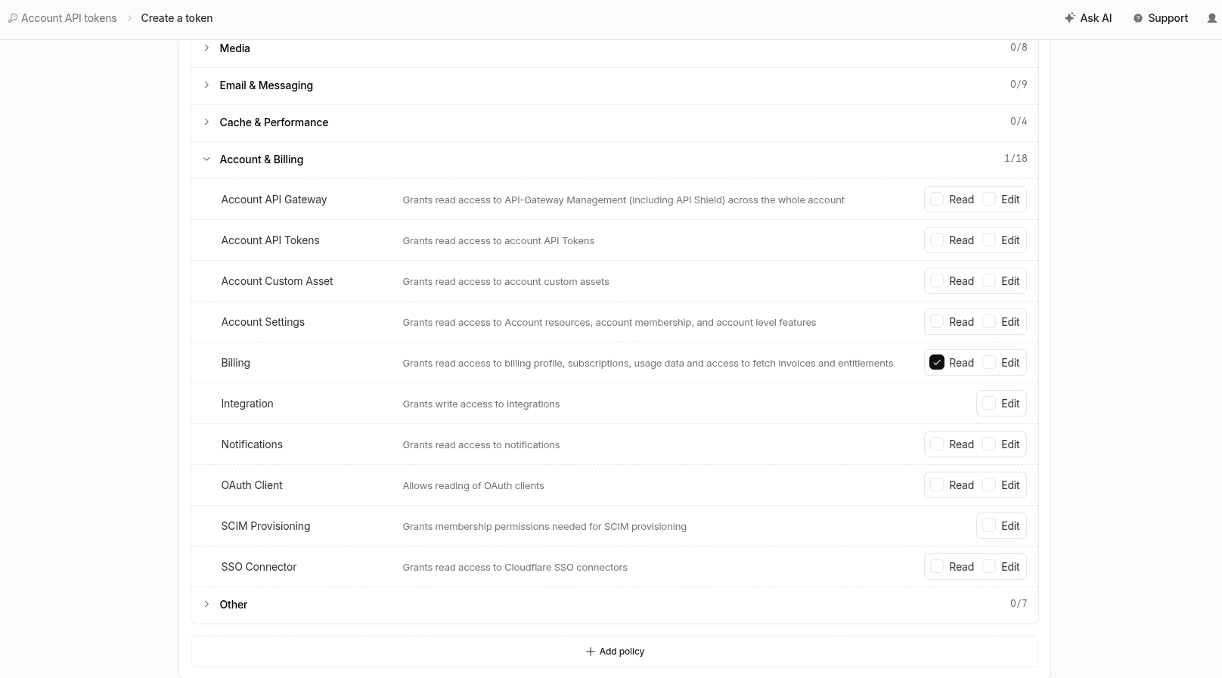
Task: Click the key icon beside Account API tokens
Action: point(13,18)
